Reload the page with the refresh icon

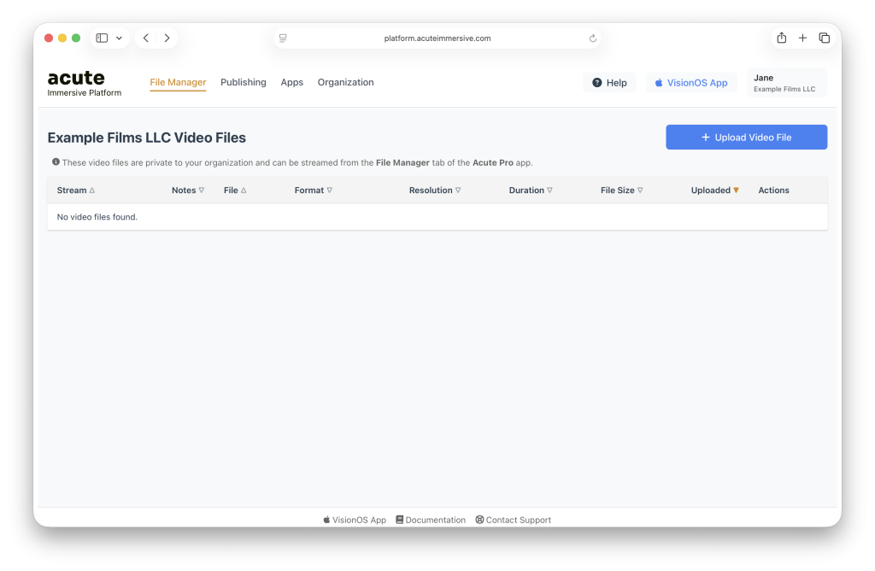[x=592, y=38]
